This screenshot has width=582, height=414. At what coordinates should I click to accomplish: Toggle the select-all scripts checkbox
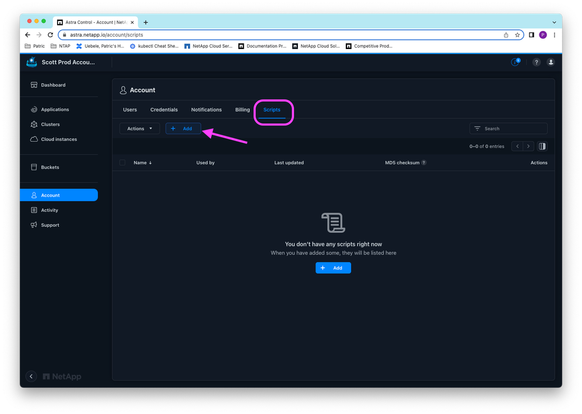tap(122, 163)
